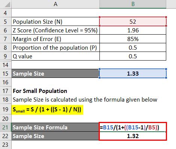
Task: Select row 17 header
Action: [x=6, y=91]
